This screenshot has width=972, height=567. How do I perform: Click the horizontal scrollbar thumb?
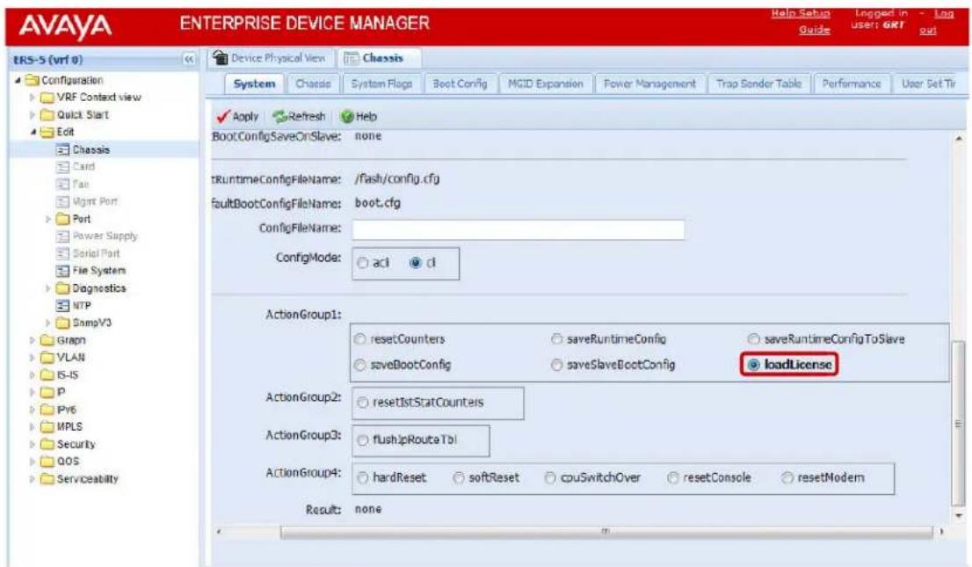606,532
